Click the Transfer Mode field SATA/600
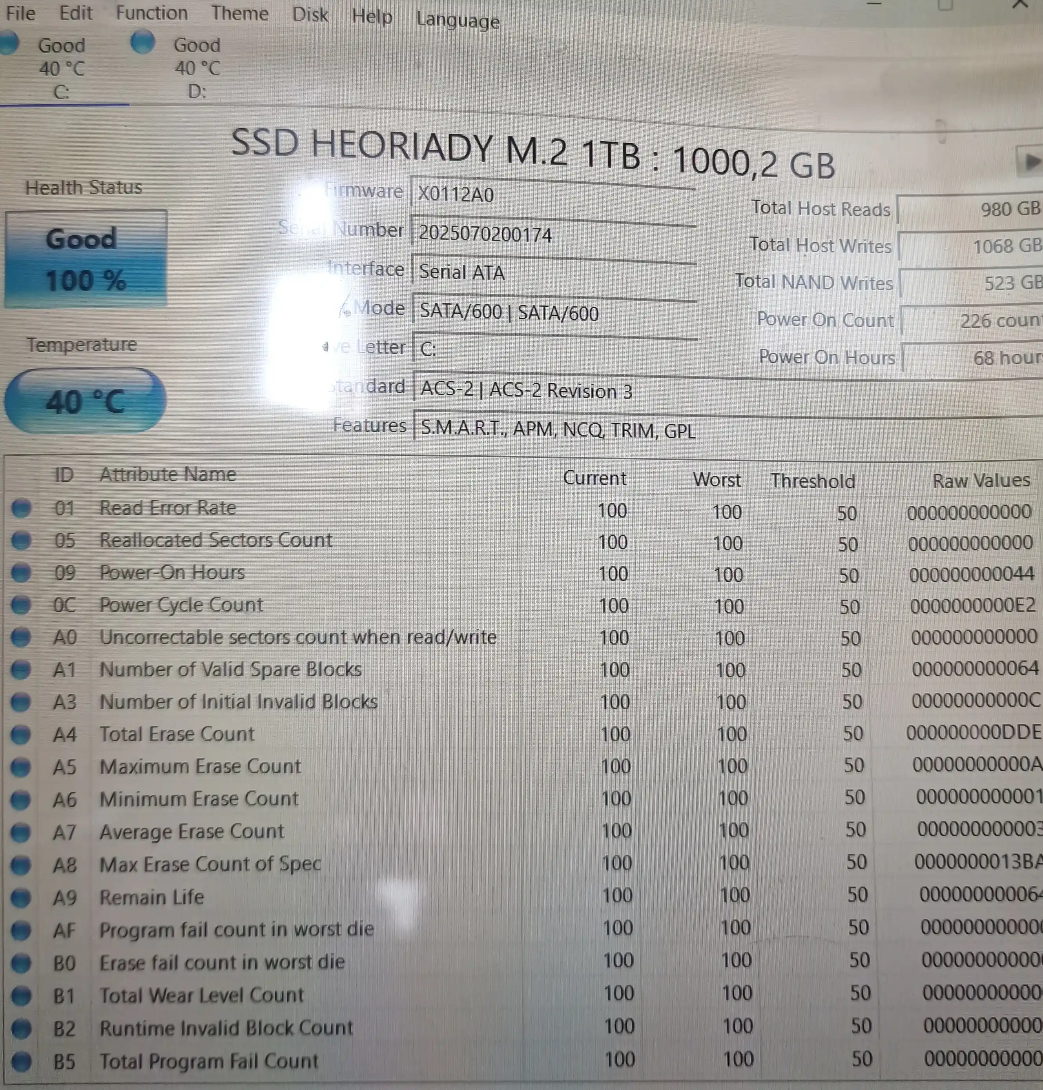Image resolution: width=1043 pixels, height=1090 pixels. pyautogui.click(x=555, y=312)
